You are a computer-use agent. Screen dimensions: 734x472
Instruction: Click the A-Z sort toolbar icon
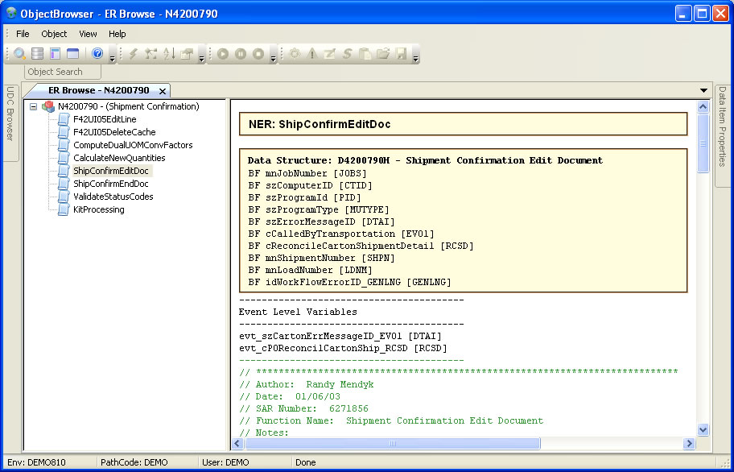coord(169,54)
